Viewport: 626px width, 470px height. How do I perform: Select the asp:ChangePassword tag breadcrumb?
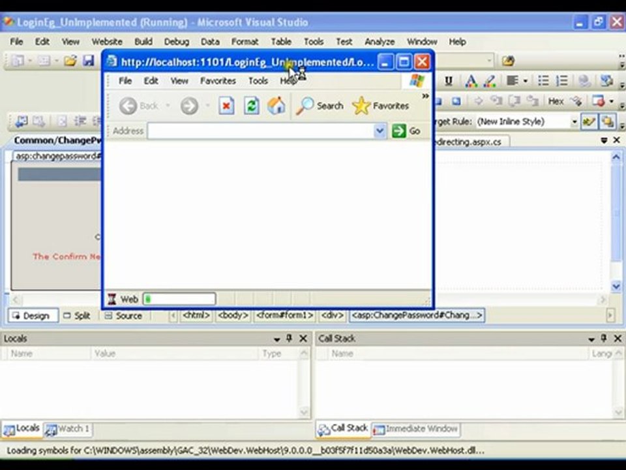coord(417,315)
